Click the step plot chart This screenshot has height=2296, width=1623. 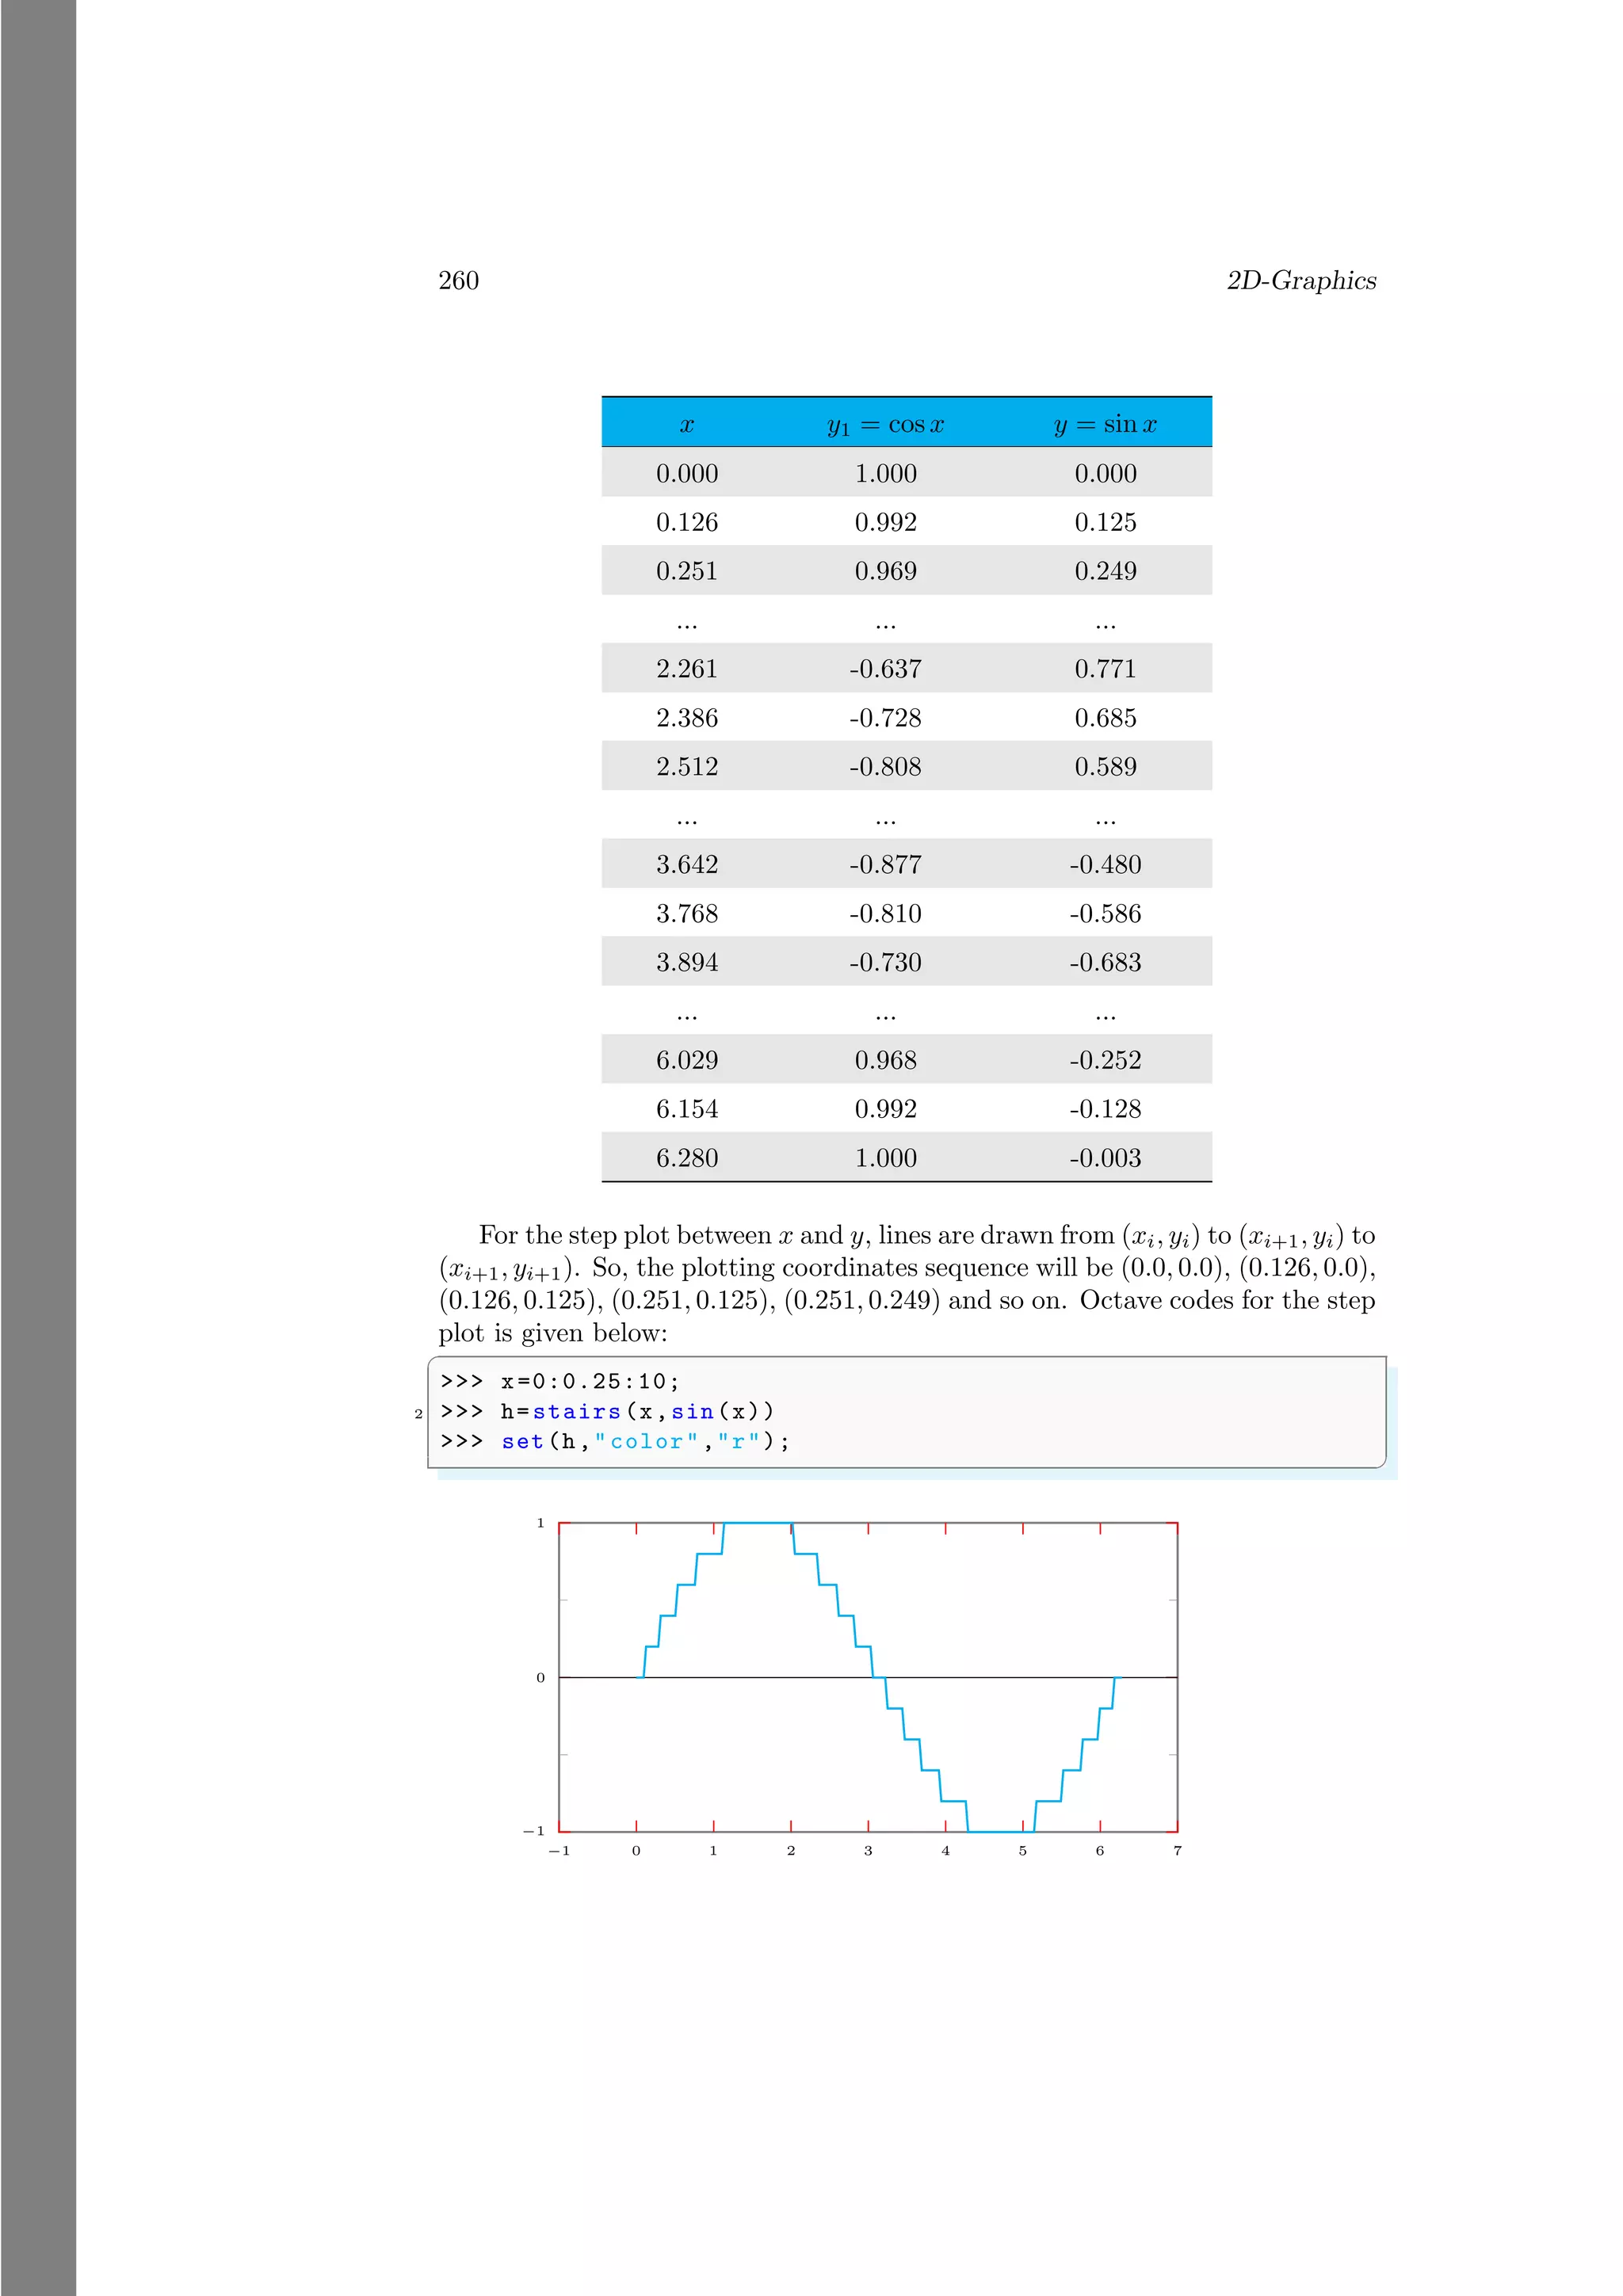click(x=867, y=1678)
